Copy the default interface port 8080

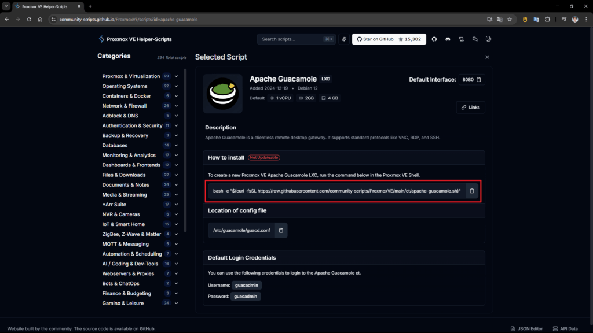click(479, 80)
